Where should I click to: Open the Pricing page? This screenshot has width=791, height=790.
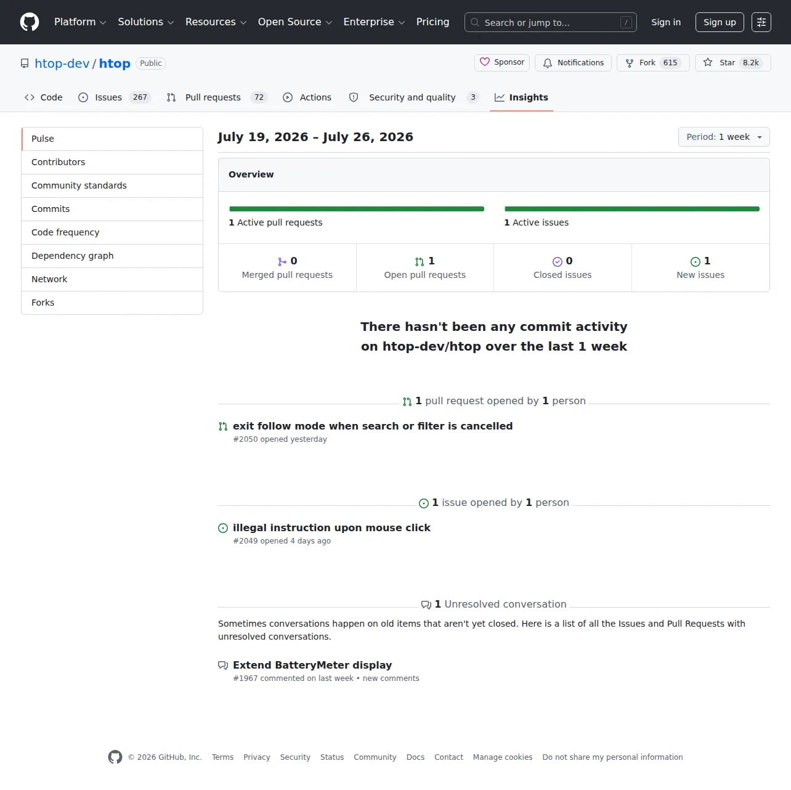[432, 22]
